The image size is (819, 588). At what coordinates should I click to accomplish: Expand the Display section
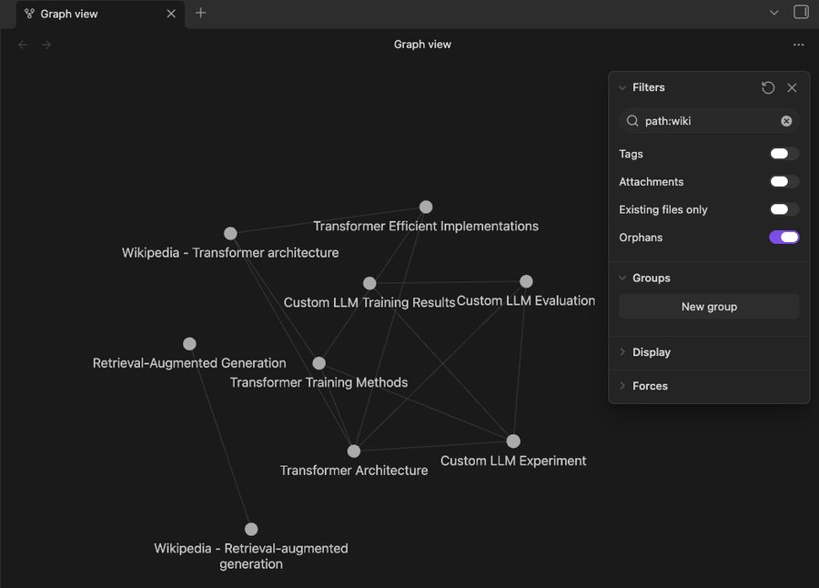pos(622,351)
